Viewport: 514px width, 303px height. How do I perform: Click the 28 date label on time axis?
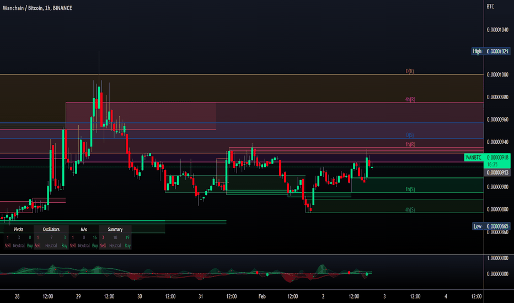[x=17, y=296]
